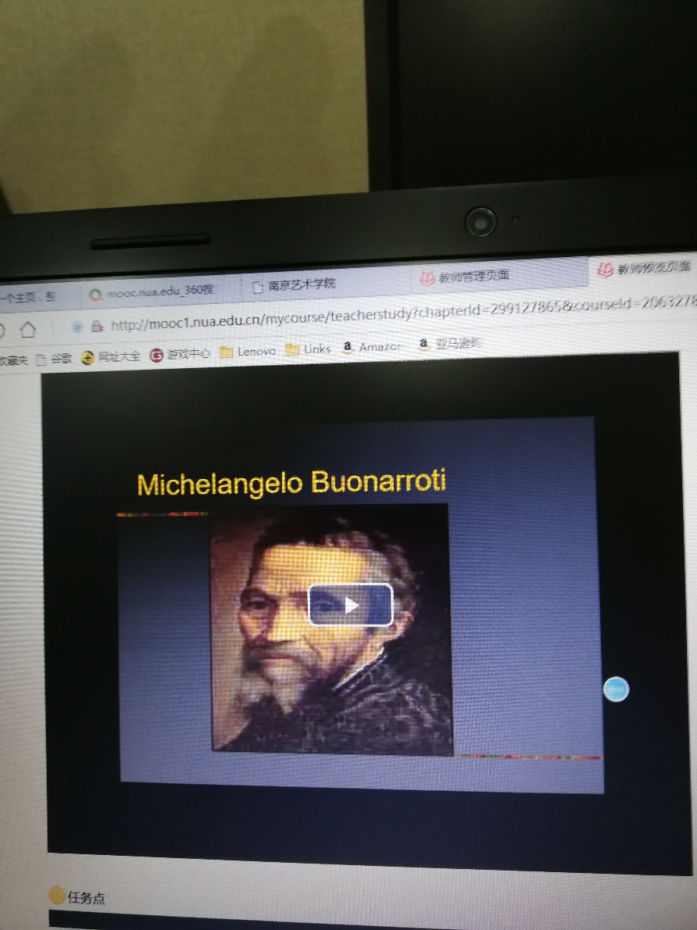Click the blue floating circle button
The image size is (697, 930).
point(616,689)
